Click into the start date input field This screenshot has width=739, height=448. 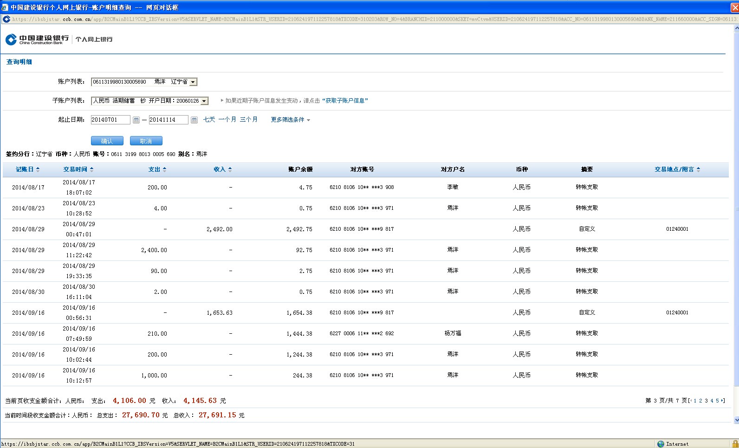click(110, 120)
